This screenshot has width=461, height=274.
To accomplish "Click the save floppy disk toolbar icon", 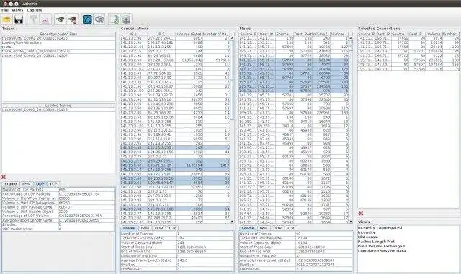I will 19,19.
